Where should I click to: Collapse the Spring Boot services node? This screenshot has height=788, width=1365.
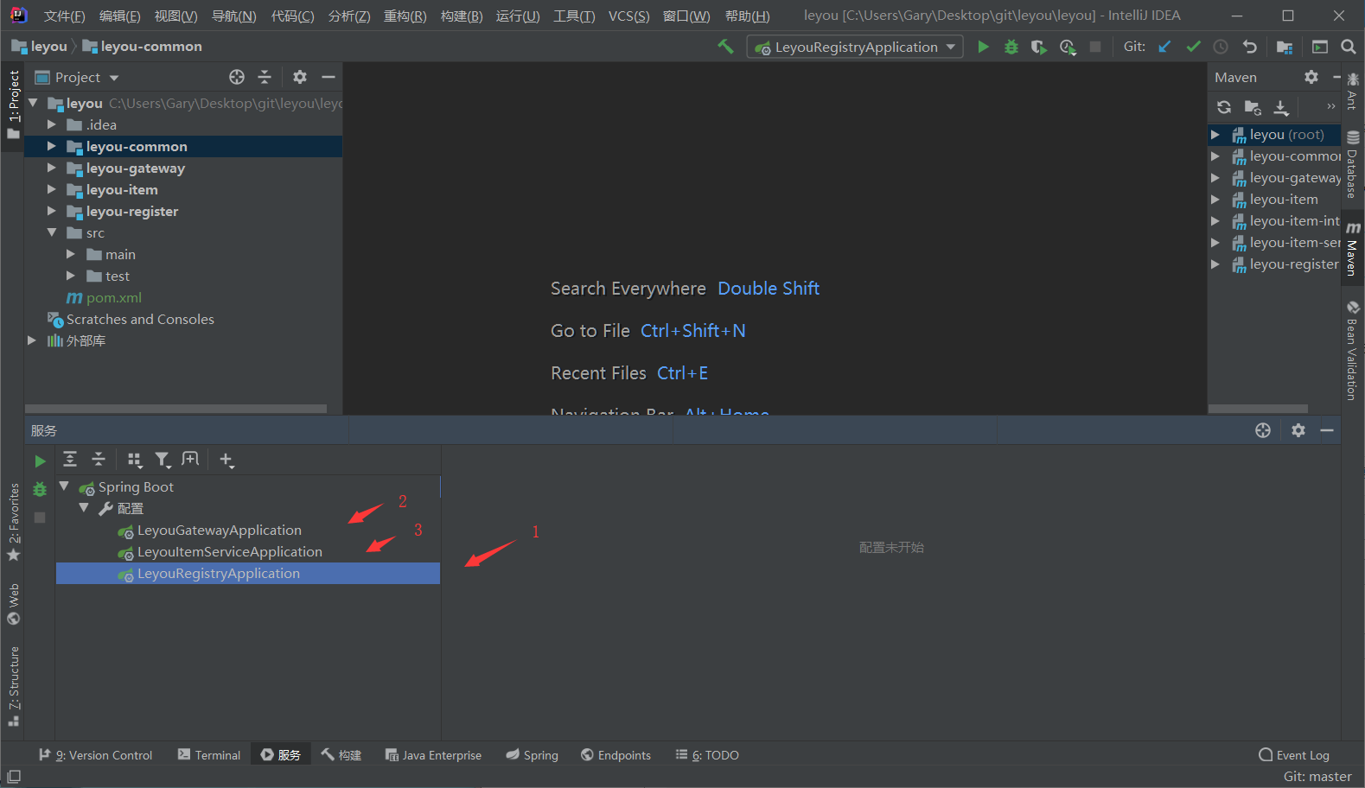[x=64, y=486]
